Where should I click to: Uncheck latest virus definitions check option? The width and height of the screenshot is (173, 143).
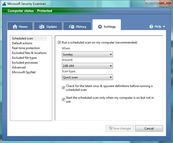[x=63, y=88]
